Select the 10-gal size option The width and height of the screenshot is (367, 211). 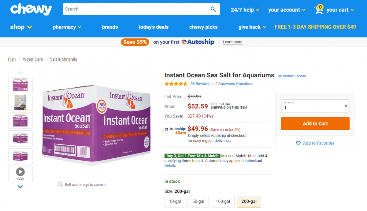175,202
